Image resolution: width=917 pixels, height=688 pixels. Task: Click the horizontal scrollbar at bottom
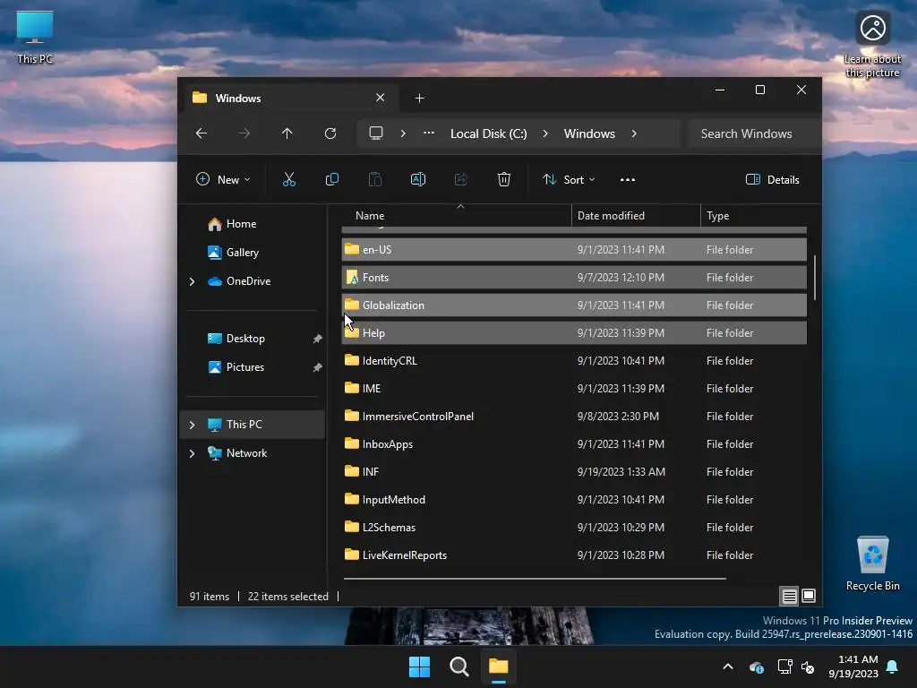(x=535, y=579)
